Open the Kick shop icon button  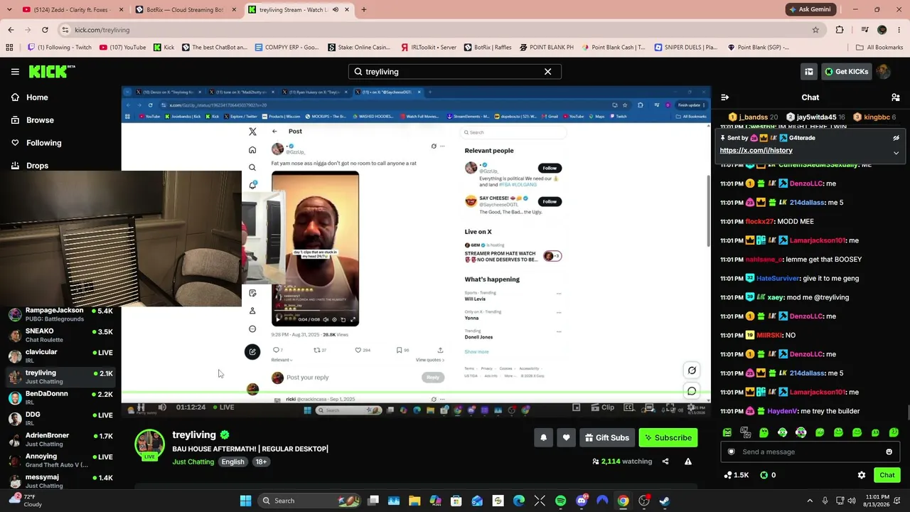809,72
